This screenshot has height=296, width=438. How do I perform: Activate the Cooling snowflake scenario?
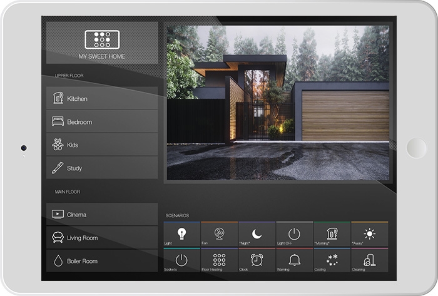[x=332, y=260]
